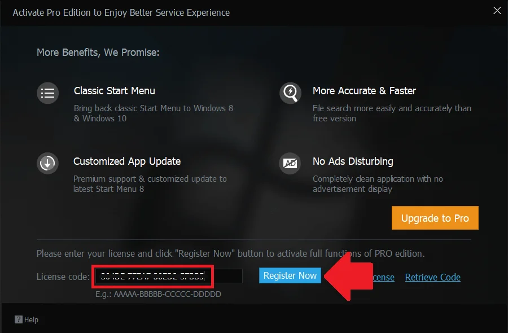Click the orange Upgrade to Pro button

point(435,218)
